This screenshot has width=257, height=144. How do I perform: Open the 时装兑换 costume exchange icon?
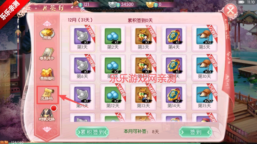pyautogui.click(x=47, y=114)
